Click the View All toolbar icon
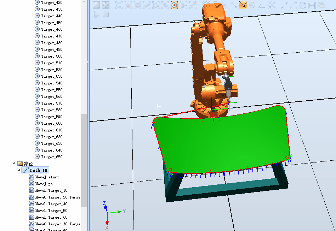This screenshot has height=231, width=336. pos(96,5)
